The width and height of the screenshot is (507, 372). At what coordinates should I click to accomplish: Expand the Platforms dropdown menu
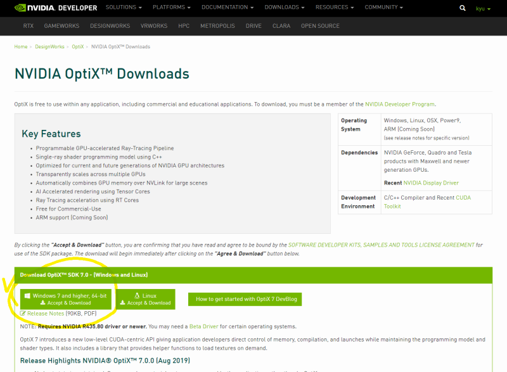[172, 7]
